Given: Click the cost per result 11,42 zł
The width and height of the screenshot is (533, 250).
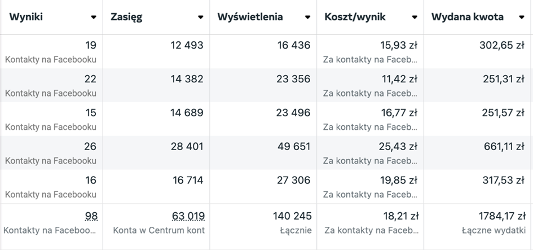Looking at the screenshot, I should coord(399,79).
